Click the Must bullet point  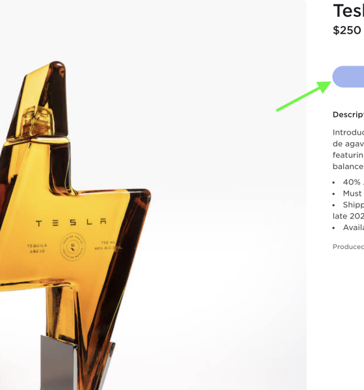pos(348,193)
